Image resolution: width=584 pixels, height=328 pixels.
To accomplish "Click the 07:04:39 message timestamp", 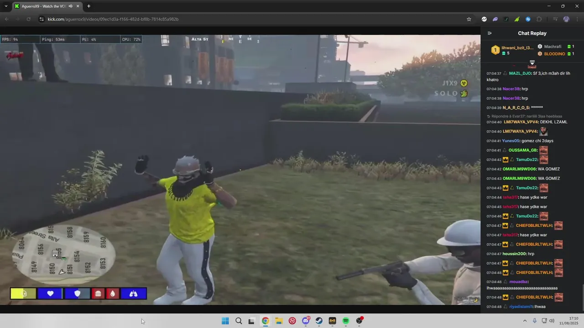I will click(x=494, y=108).
